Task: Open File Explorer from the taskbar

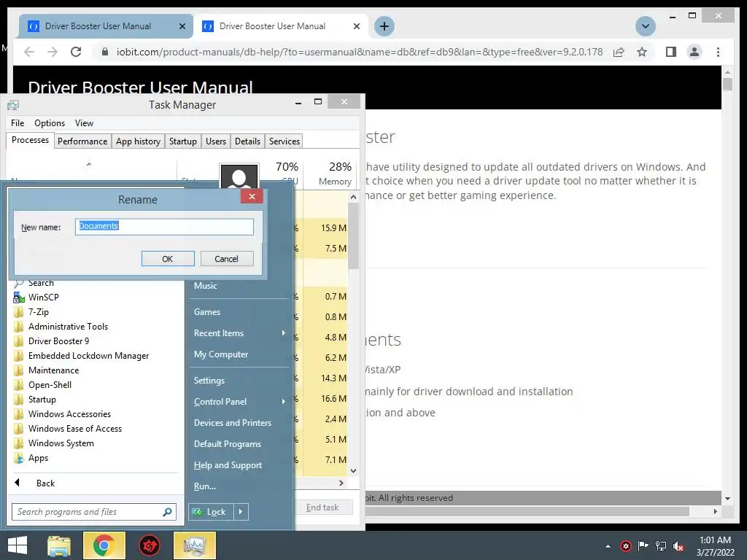Action: 59,545
